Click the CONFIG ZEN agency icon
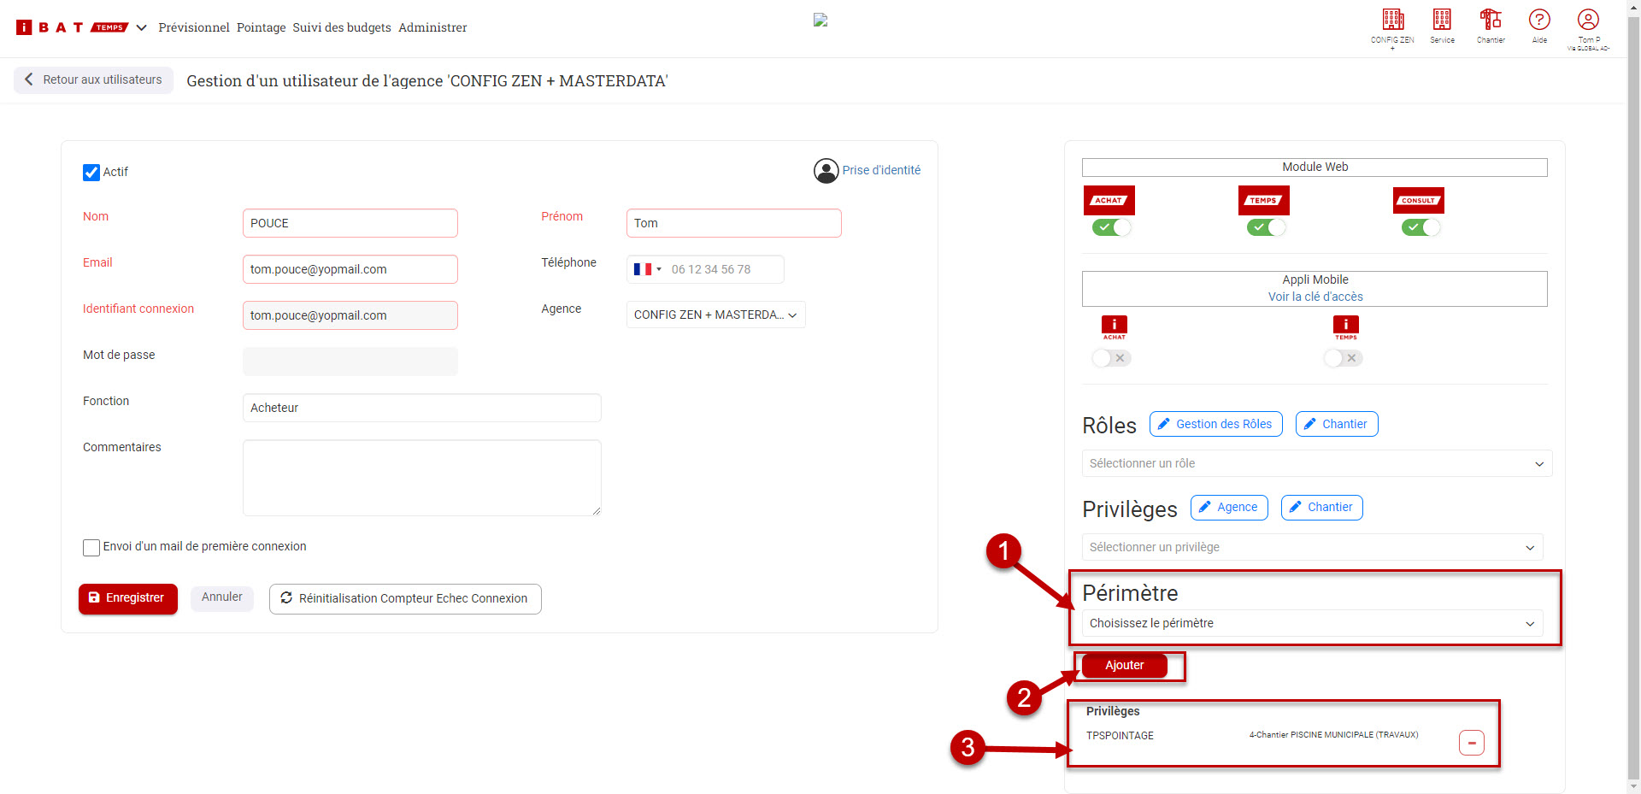 [x=1392, y=20]
